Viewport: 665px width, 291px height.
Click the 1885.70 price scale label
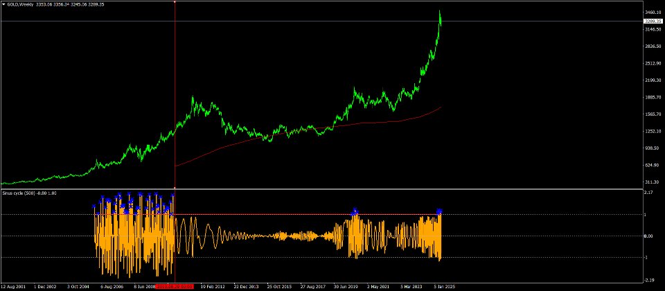[x=653, y=97]
